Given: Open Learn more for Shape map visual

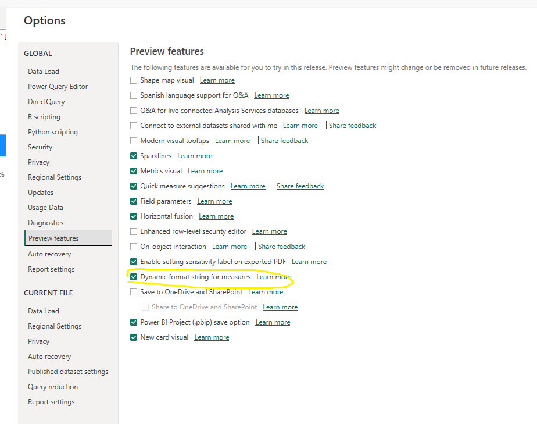Looking at the screenshot, I should pyautogui.click(x=217, y=80).
